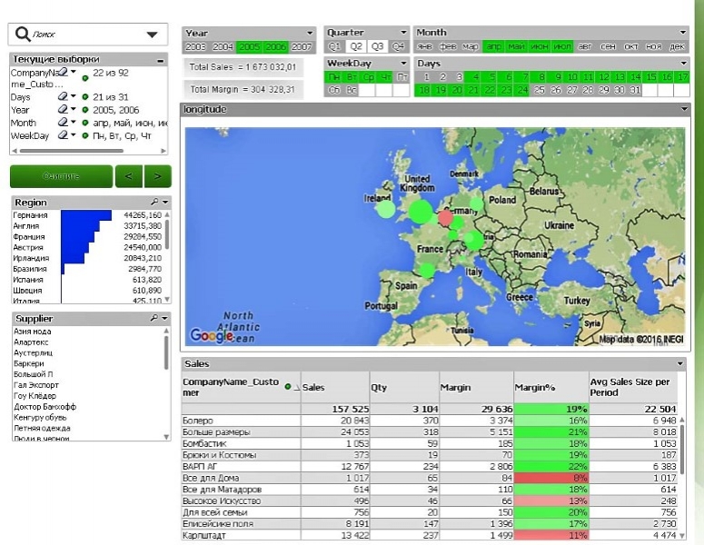
Task: Clear the CompanyName_Customer selection eraser
Action: tap(64, 72)
